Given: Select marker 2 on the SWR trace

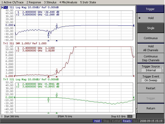Looking at the screenshot, I should [57, 71].
